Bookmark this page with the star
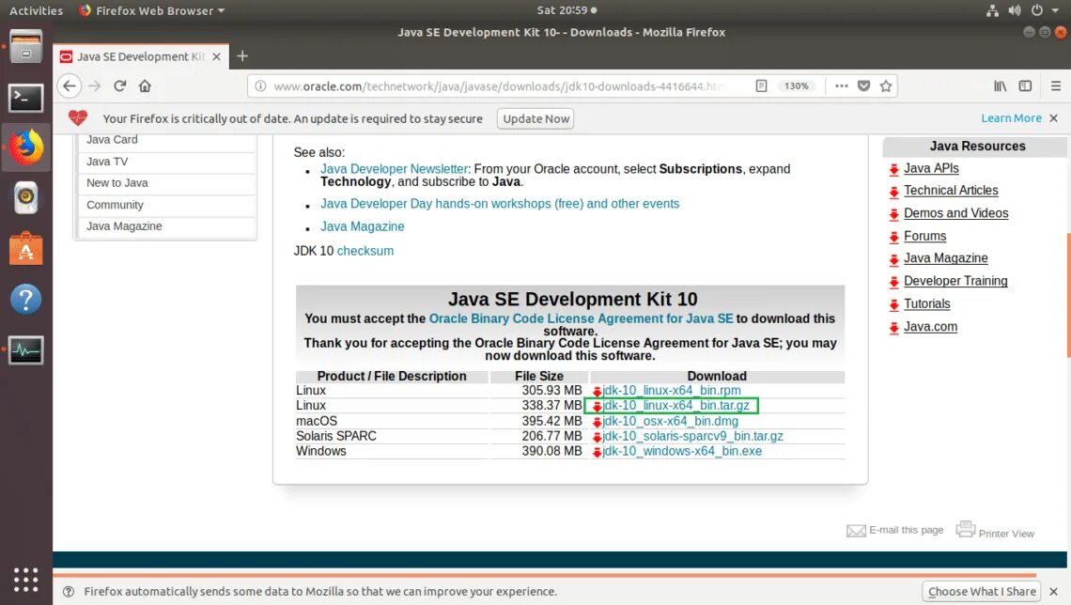 pyautogui.click(x=886, y=86)
